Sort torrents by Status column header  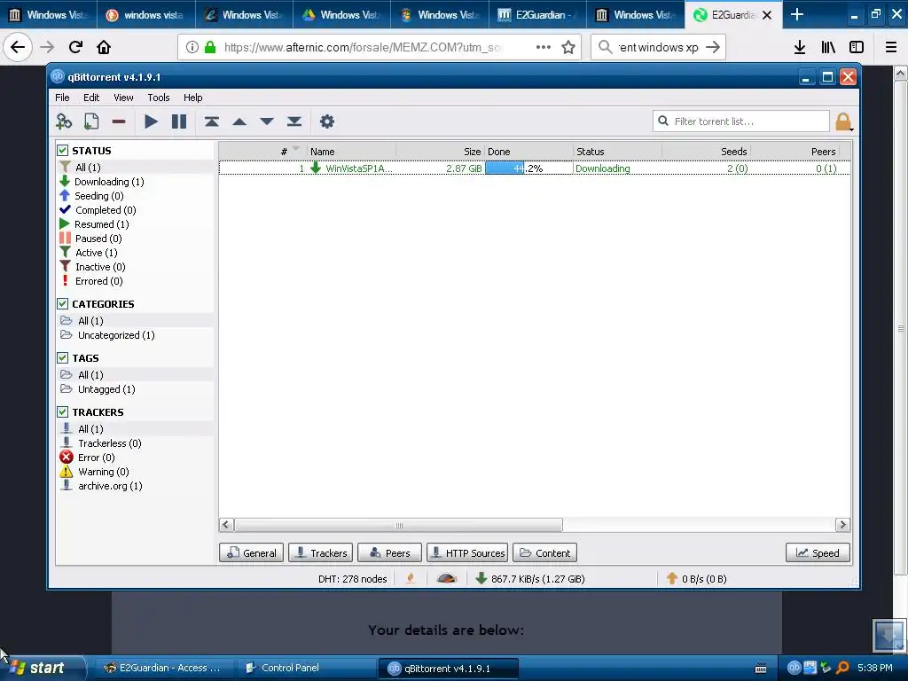[617, 152]
